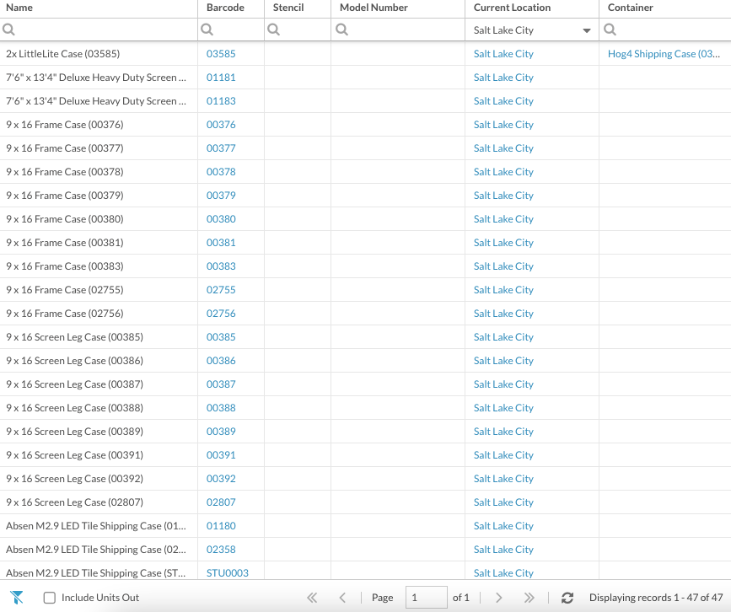The width and height of the screenshot is (731, 612).
Task: Open barcode link 00392
Action: (x=221, y=479)
